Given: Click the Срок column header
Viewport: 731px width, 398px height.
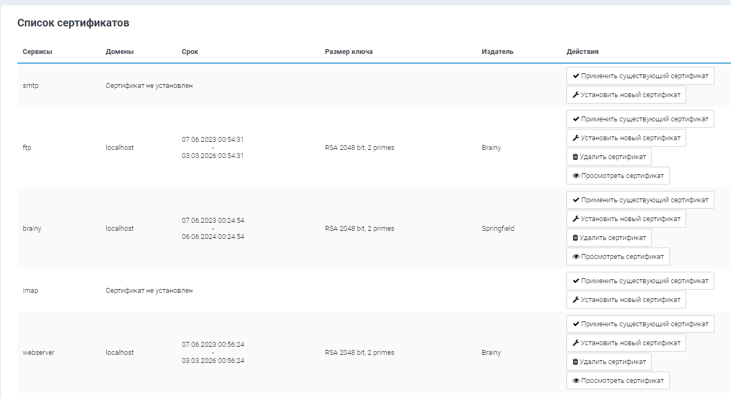Looking at the screenshot, I should [x=190, y=52].
